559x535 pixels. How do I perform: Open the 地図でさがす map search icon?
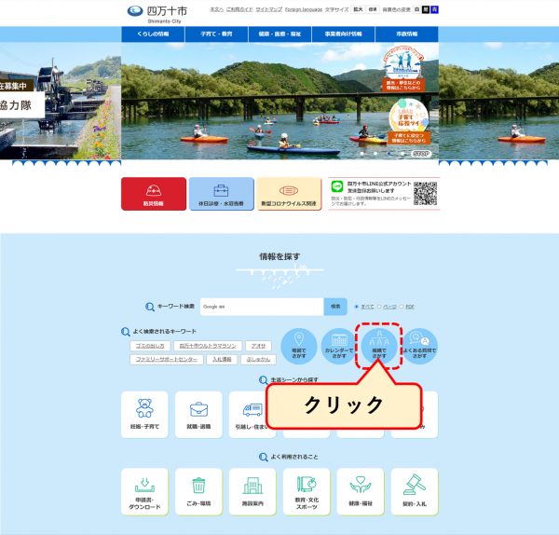[x=299, y=344]
